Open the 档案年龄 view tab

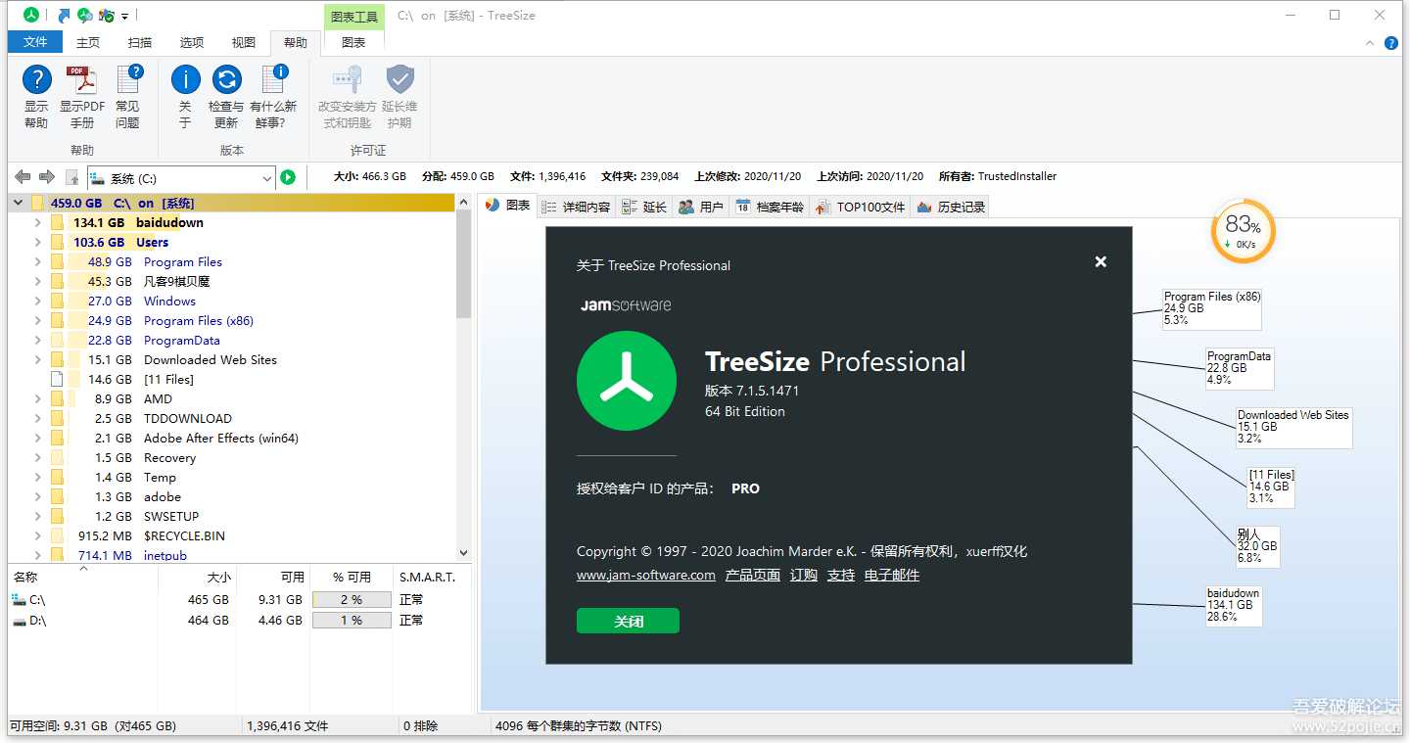[x=770, y=207]
